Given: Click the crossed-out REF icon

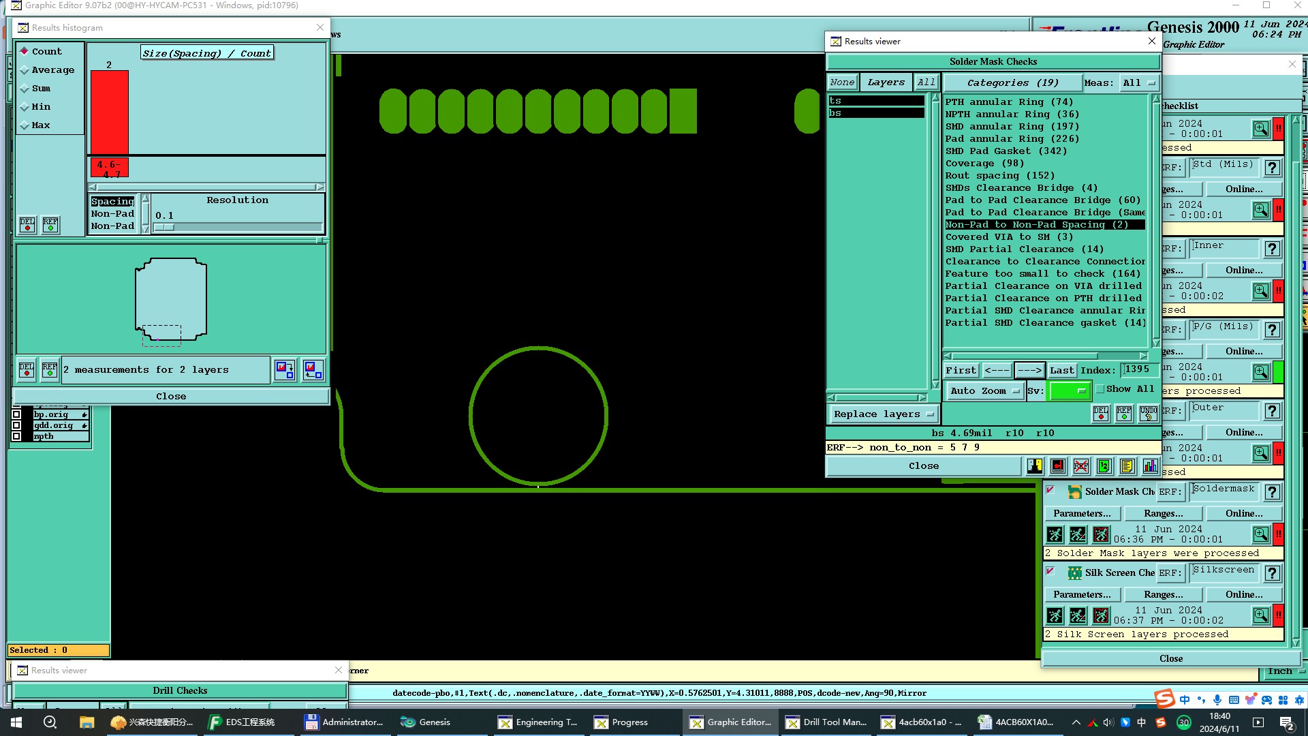Looking at the screenshot, I should [x=1081, y=466].
